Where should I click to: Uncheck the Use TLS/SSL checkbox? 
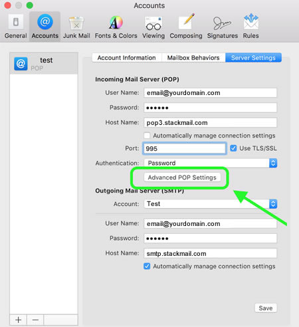pyautogui.click(x=233, y=148)
